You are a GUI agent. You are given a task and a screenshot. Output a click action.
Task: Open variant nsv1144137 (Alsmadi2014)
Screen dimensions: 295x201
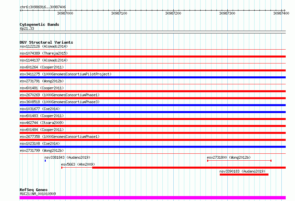(44, 60)
